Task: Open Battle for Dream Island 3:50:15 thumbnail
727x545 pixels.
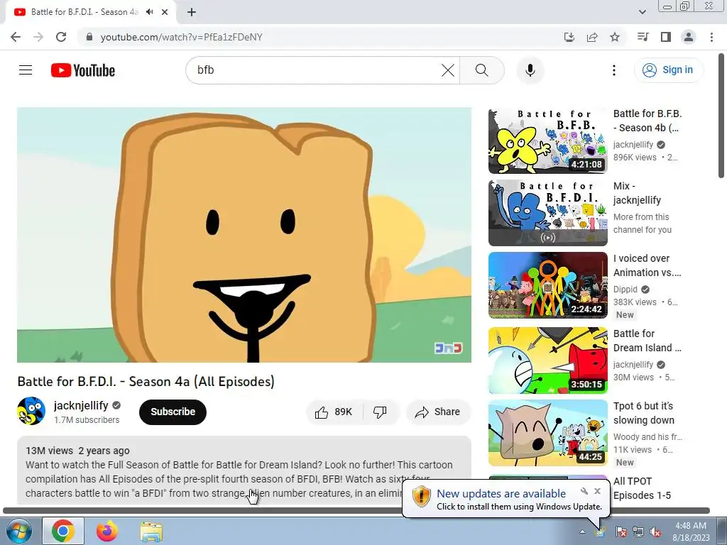Action: point(547,360)
